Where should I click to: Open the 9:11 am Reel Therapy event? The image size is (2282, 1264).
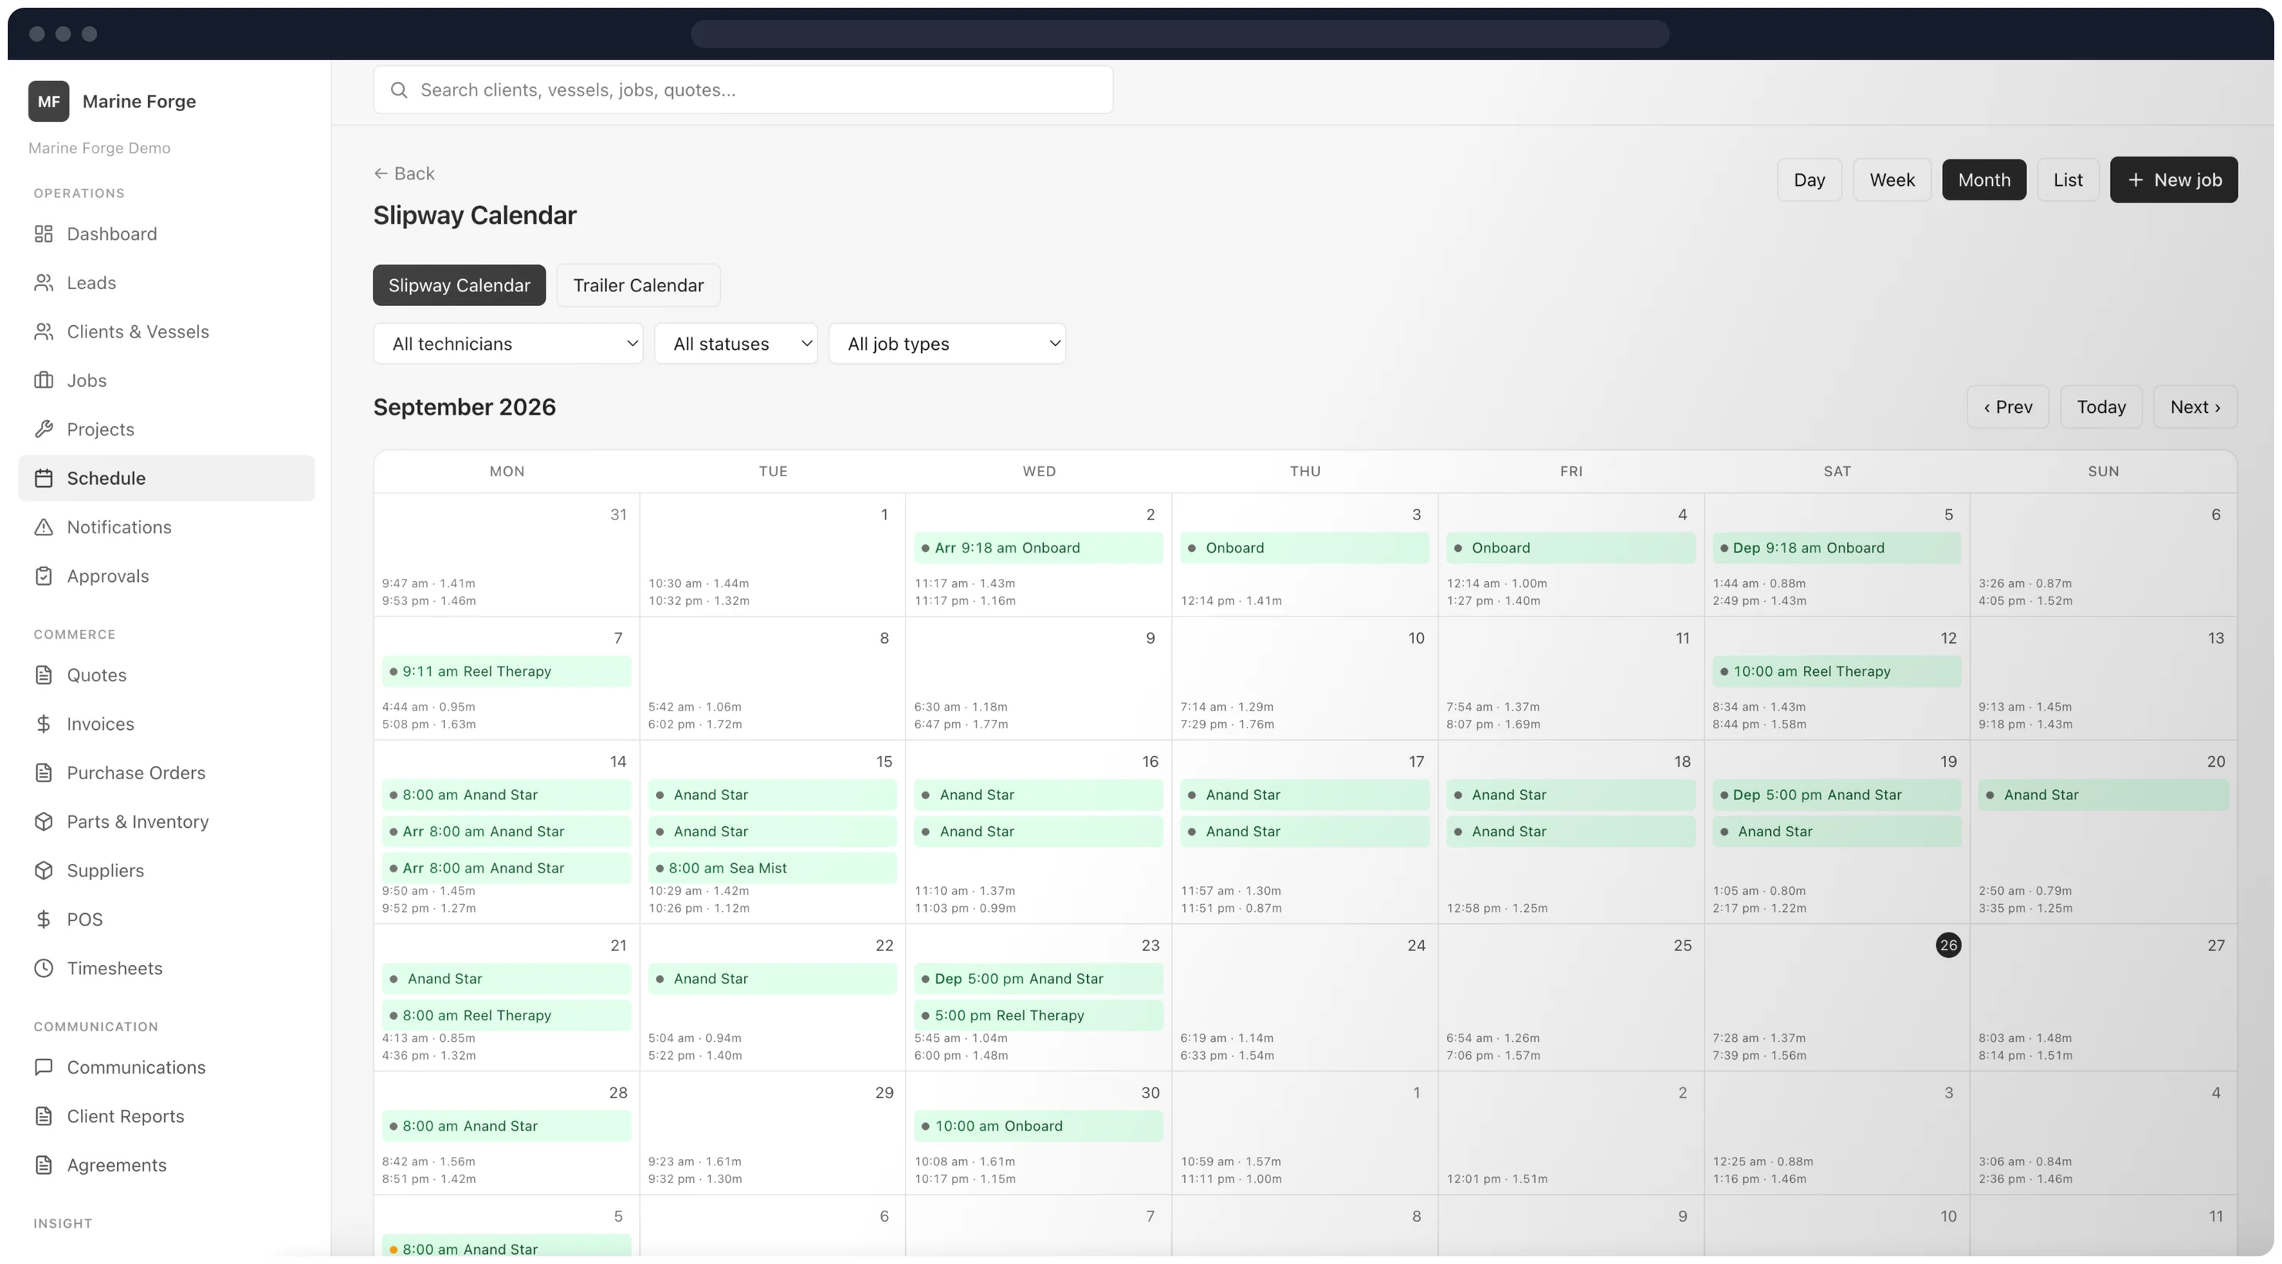pos(507,672)
